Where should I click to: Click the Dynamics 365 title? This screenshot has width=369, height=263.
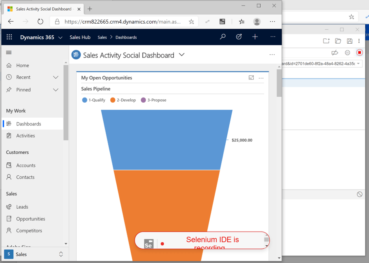pos(37,37)
